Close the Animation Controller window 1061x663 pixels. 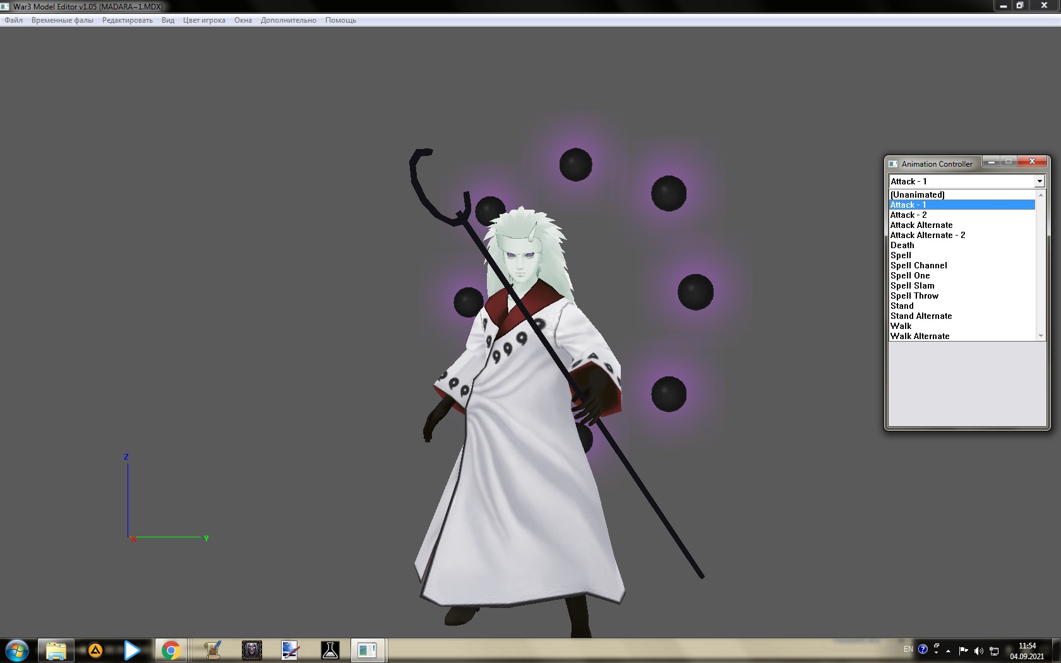point(1033,162)
